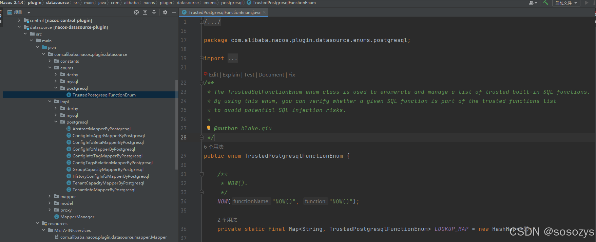
Task: Click the Test inlay action link
Action: pos(249,74)
